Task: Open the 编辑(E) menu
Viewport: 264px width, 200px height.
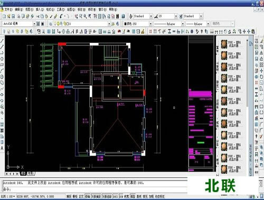Action: pos(18,9)
